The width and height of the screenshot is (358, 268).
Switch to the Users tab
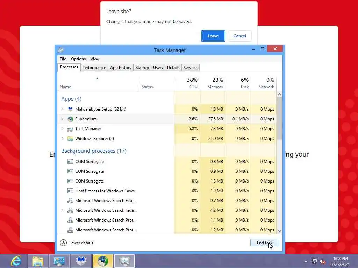158,67
